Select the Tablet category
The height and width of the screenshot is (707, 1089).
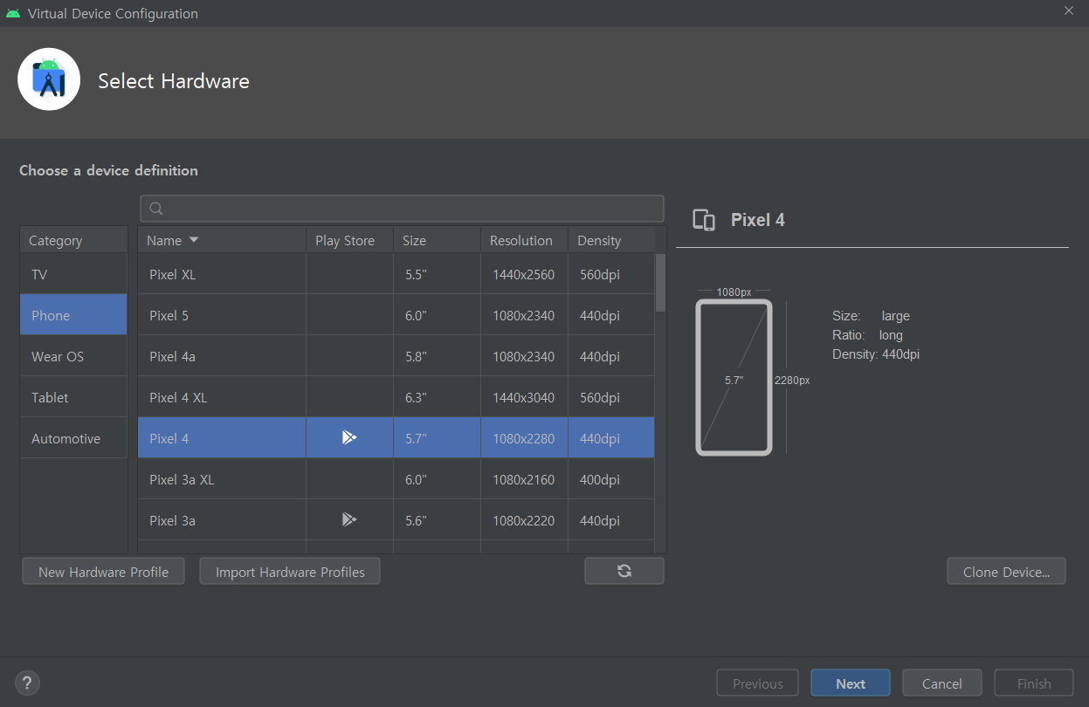73,397
